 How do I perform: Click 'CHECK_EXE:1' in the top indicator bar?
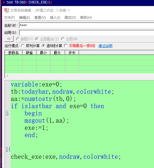(x=39, y=2)
